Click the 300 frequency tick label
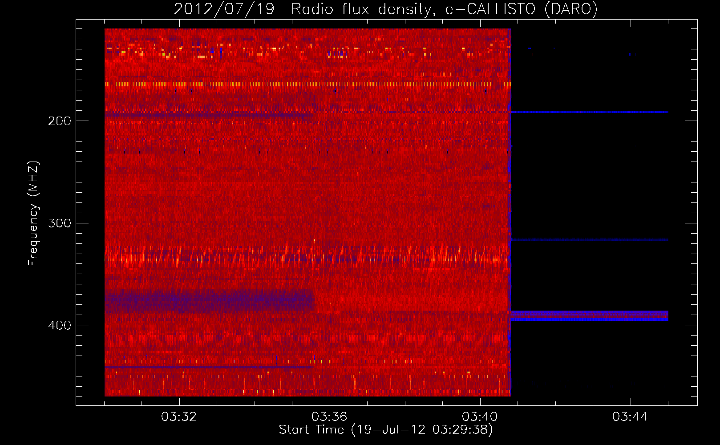 click(x=60, y=223)
